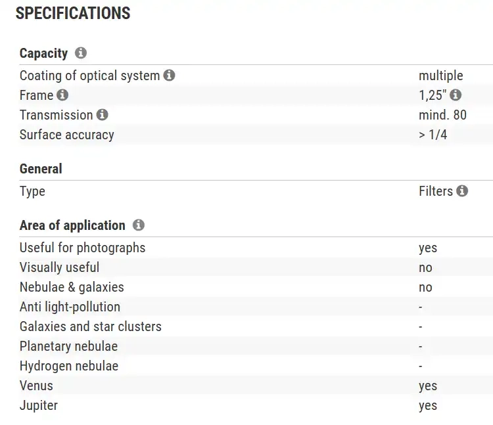Open info icon beside Coating of optical system
This screenshot has width=493, height=425.
(169, 76)
